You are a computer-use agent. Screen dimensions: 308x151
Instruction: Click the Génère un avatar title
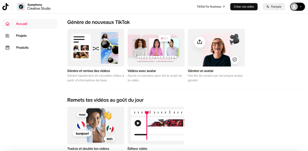pyautogui.click(x=201, y=71)
